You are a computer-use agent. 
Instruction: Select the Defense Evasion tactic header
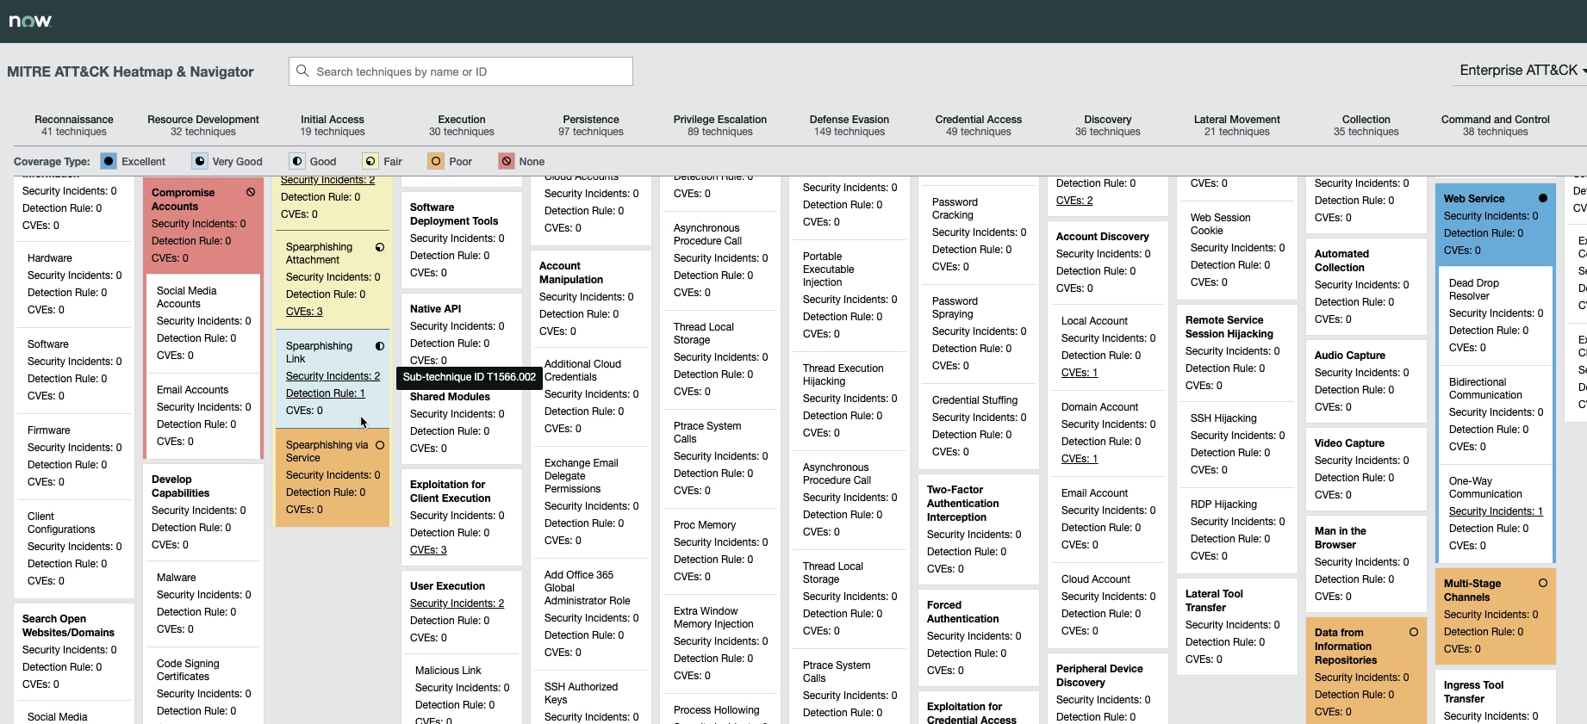point(850,126)
